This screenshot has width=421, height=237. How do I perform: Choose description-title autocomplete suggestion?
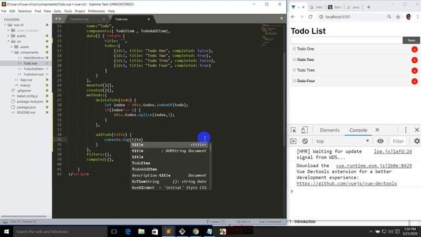click(170, 176)
